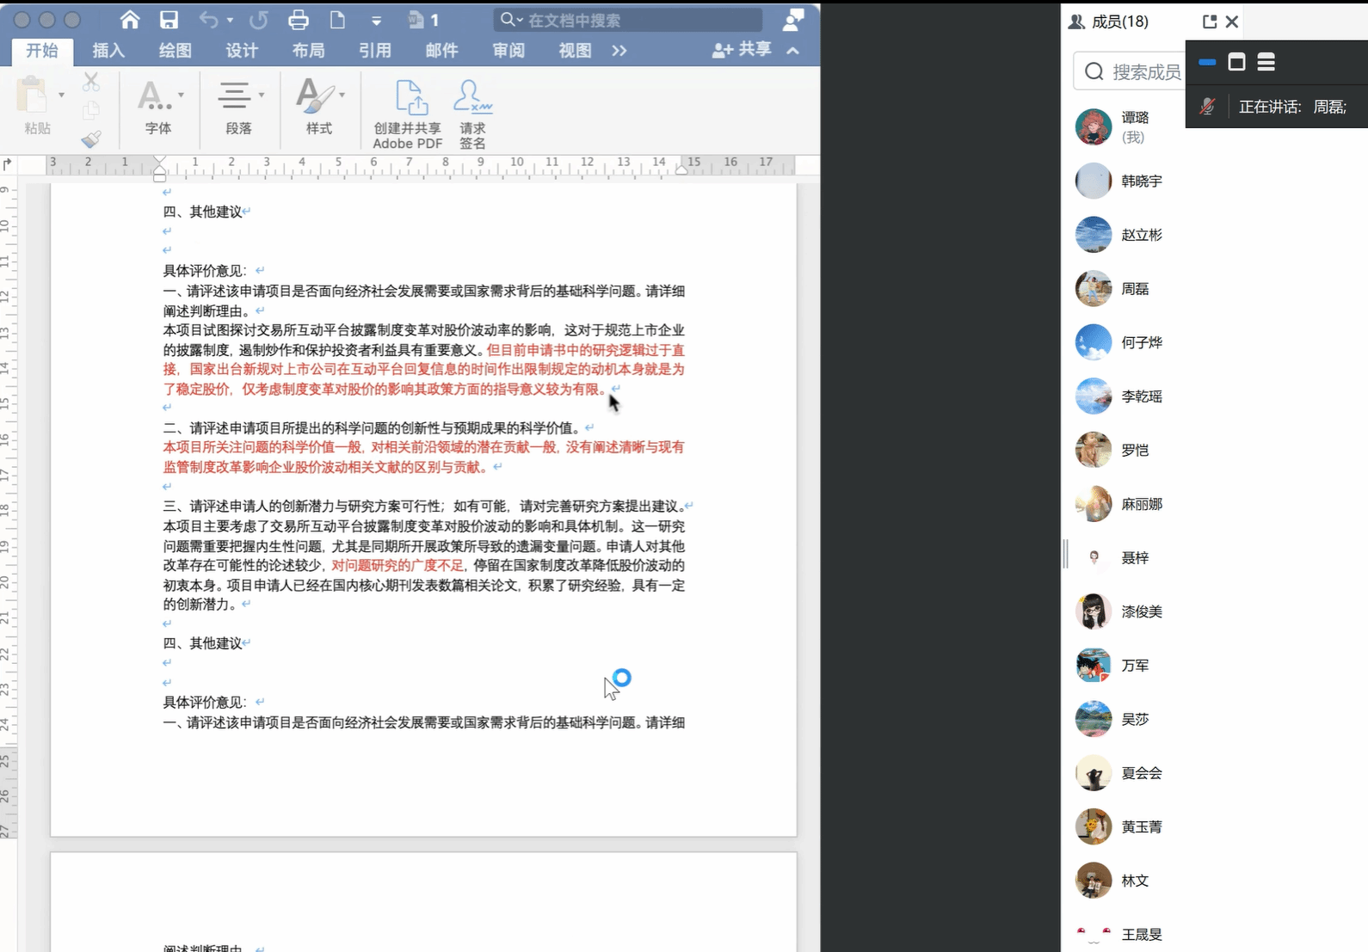Click the 共享 share button
Viewport: 1368px width, 952px height.
(x=742, y=50)
